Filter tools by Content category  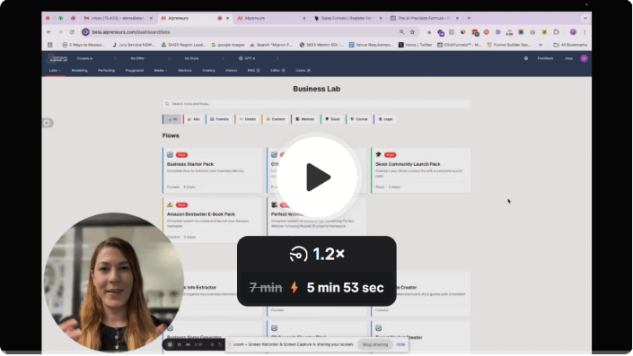[x=276, y=119]
